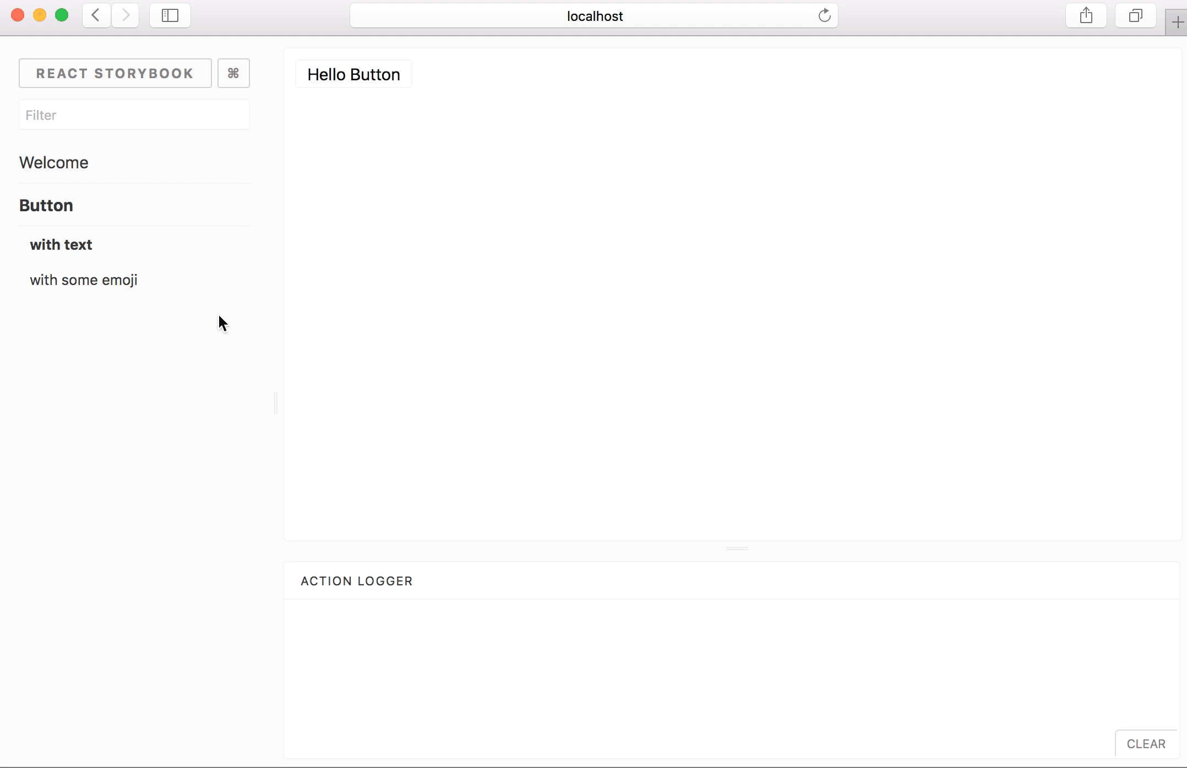Click the localhost address bar

[x=593, y=15]
